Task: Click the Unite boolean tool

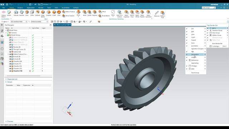Action: point(32,13)
